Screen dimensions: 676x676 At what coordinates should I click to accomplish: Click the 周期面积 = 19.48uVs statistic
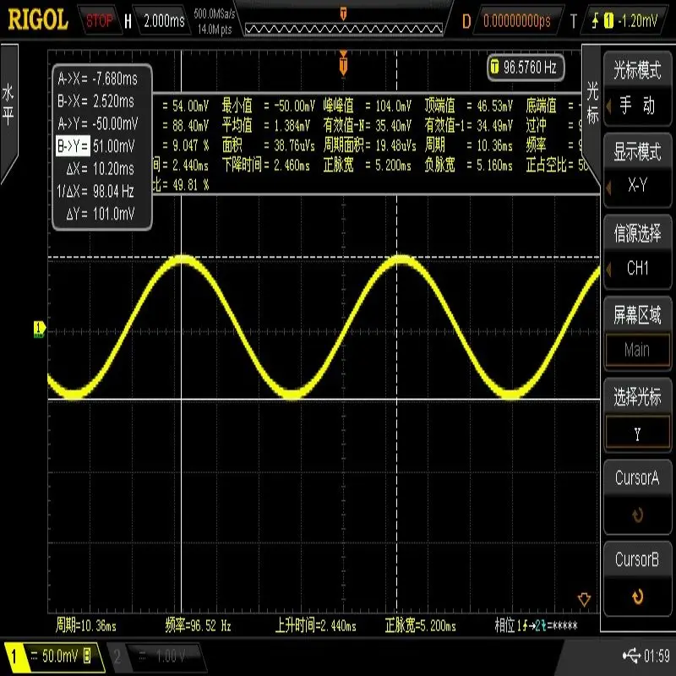[369, 145]
